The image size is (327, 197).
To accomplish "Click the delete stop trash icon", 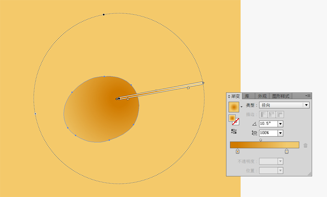I will tap(306, 145).
